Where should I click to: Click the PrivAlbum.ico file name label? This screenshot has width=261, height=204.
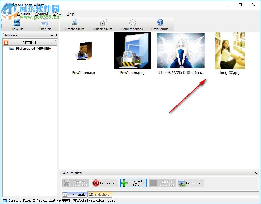coord(83,73)
